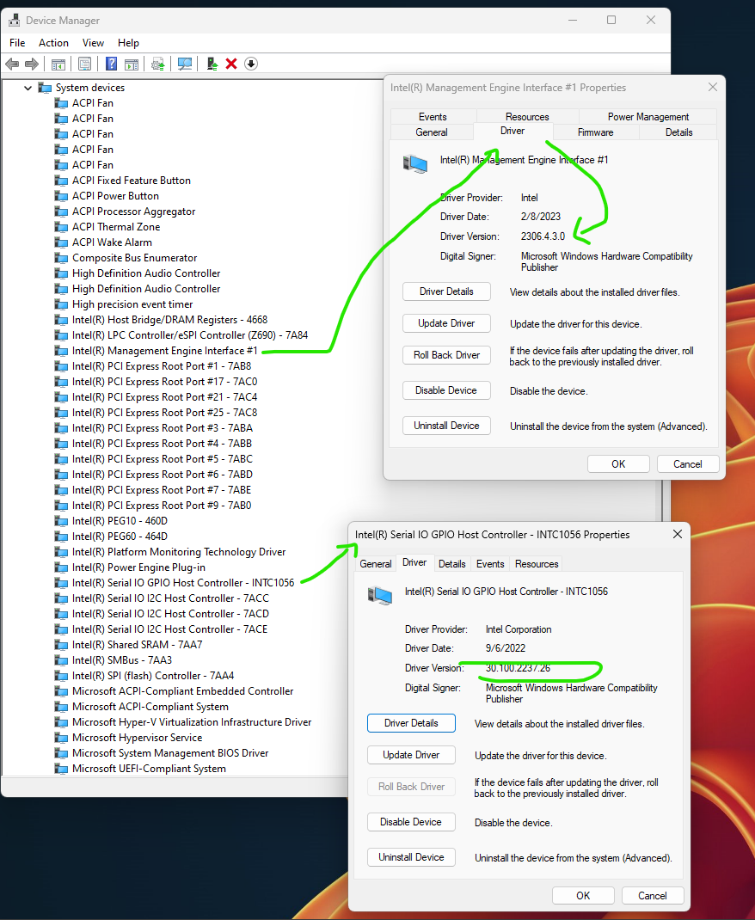755x920 pixels.
Task: Click the device icon in Management Engine Driver tab
Action: point(415,163)
